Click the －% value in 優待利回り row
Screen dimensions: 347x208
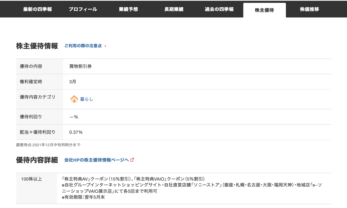click(x=74, y=117)
